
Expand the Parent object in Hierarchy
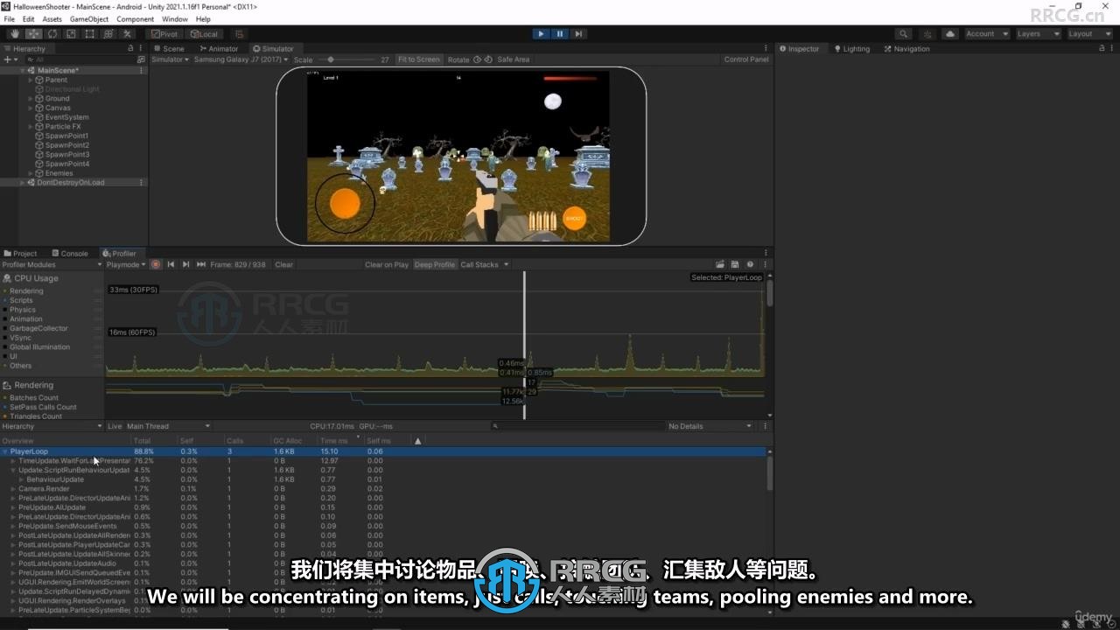(x=30, y=80)
